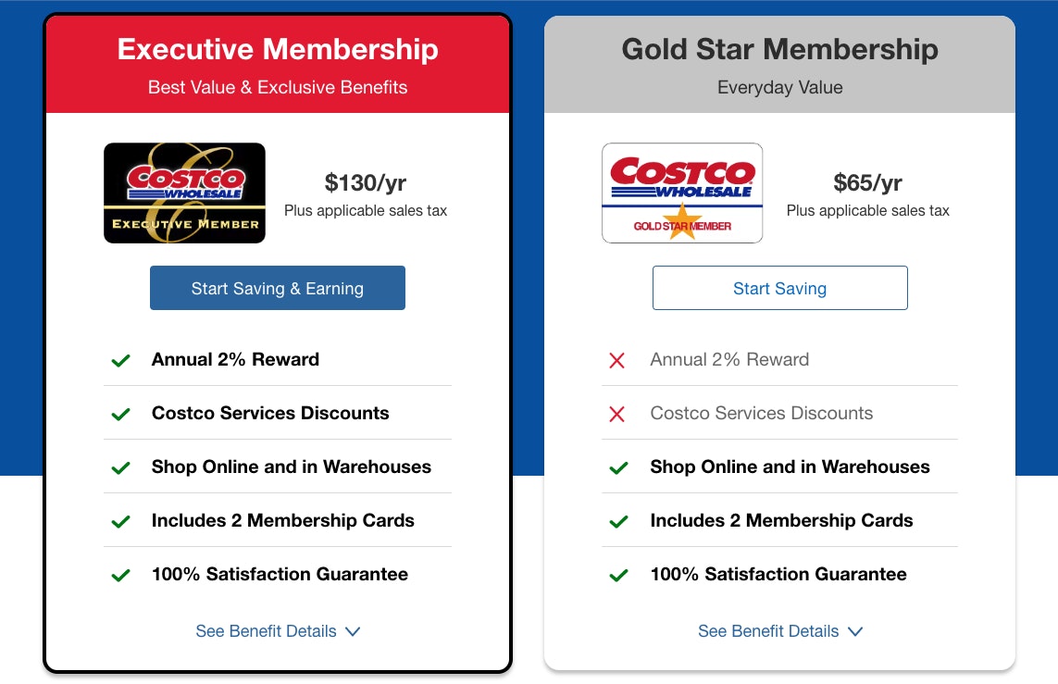Click chevron beside Gold Star See Benefit Details
The width and height of the screenshot is (1058, 684).
(x=855, y=631)
